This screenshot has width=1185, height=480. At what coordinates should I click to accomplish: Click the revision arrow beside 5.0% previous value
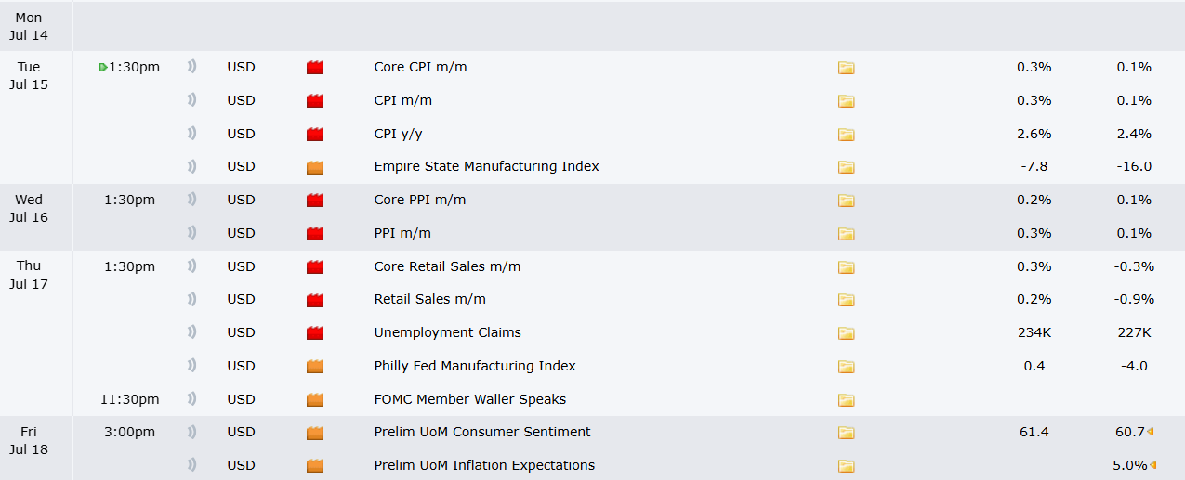[x=1152, y=465]
